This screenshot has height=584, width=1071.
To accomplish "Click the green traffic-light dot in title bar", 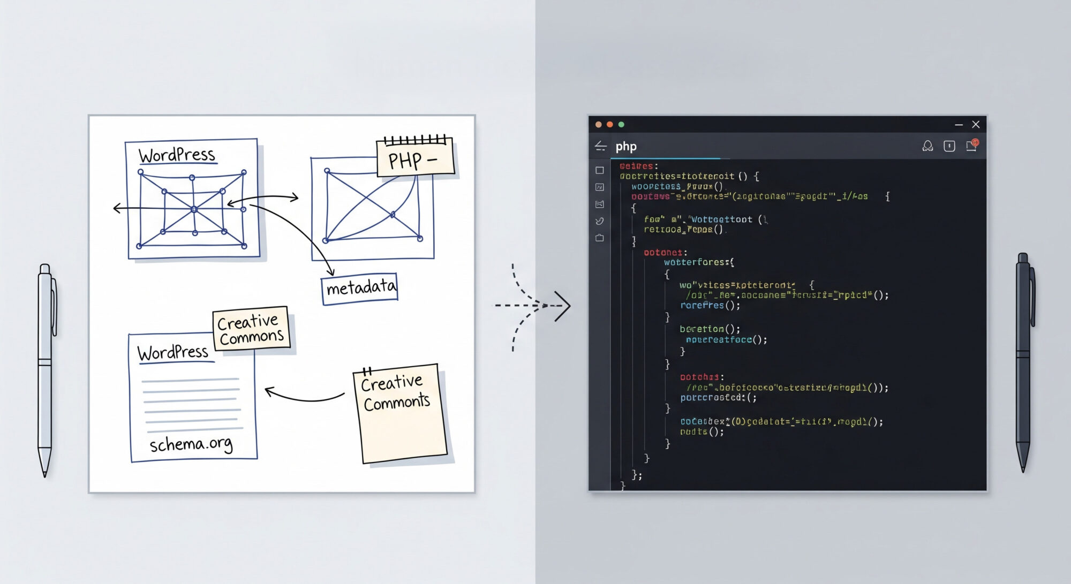I will (x=621, y=125).
